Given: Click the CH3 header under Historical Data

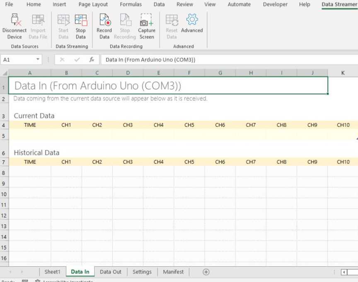Looking at the screenshot, I should coord(128,162).
